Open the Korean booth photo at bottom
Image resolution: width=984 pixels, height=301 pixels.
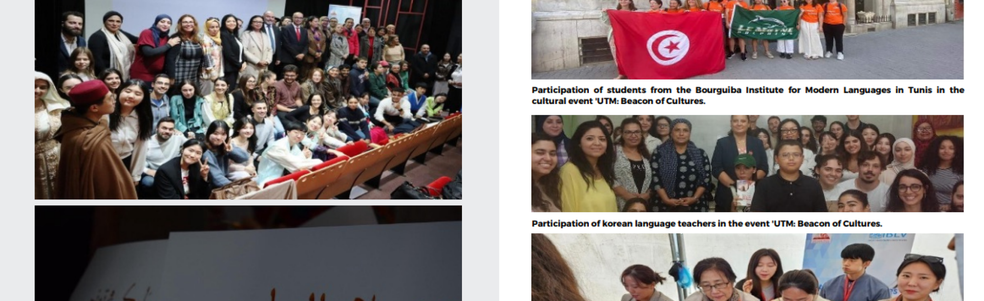point(747,267)
